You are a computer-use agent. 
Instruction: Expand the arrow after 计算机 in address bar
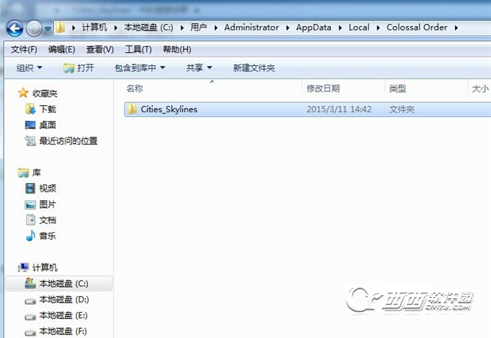point(74,28)
